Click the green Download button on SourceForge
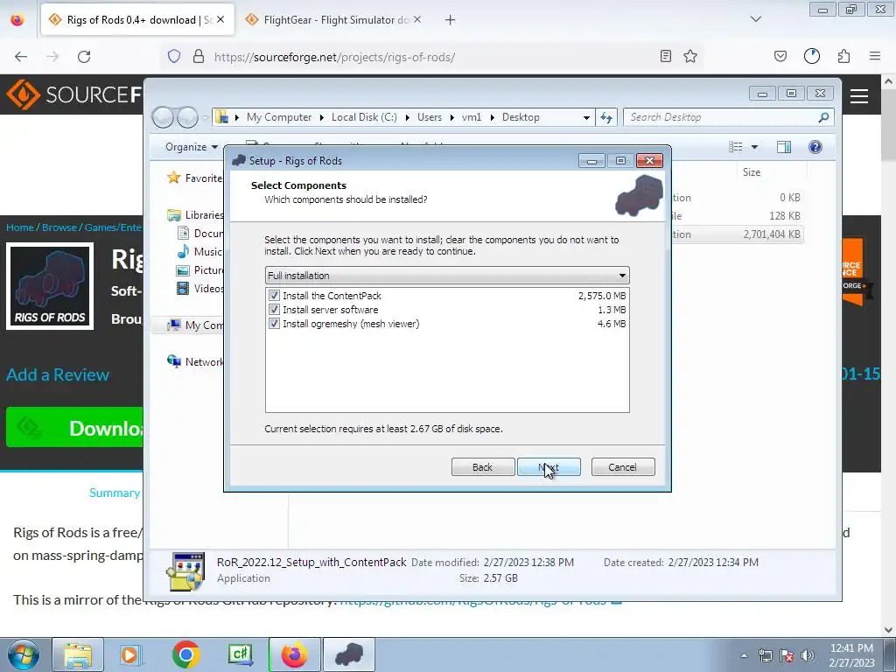This screenshot has height=672, width=896. pos(74,427)
